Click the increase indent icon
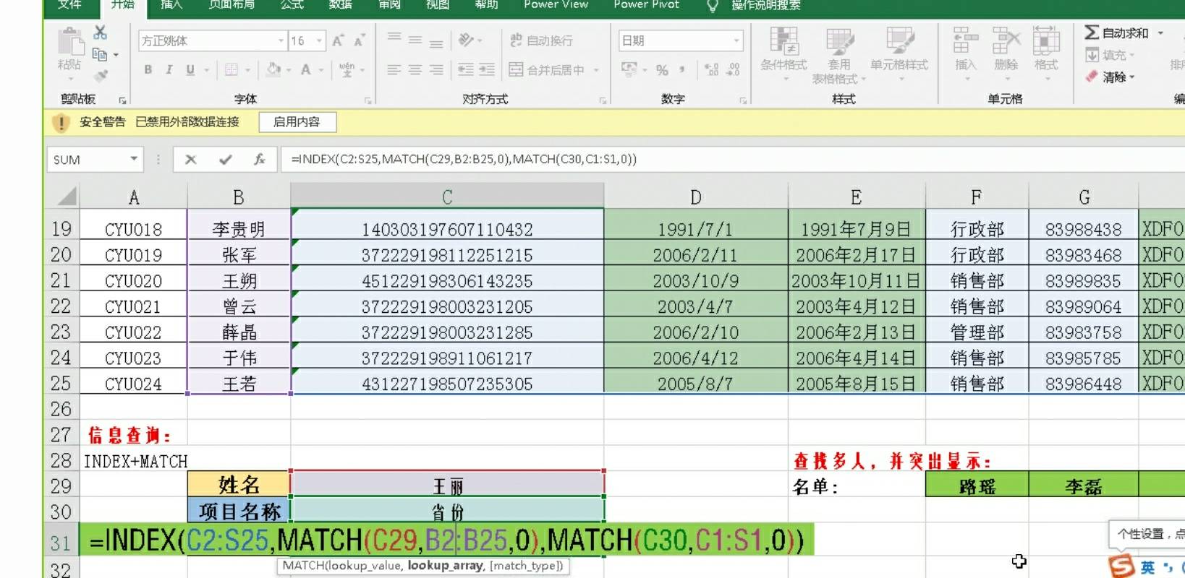This screenshot has height=578, width=1185. coord(487,70)
